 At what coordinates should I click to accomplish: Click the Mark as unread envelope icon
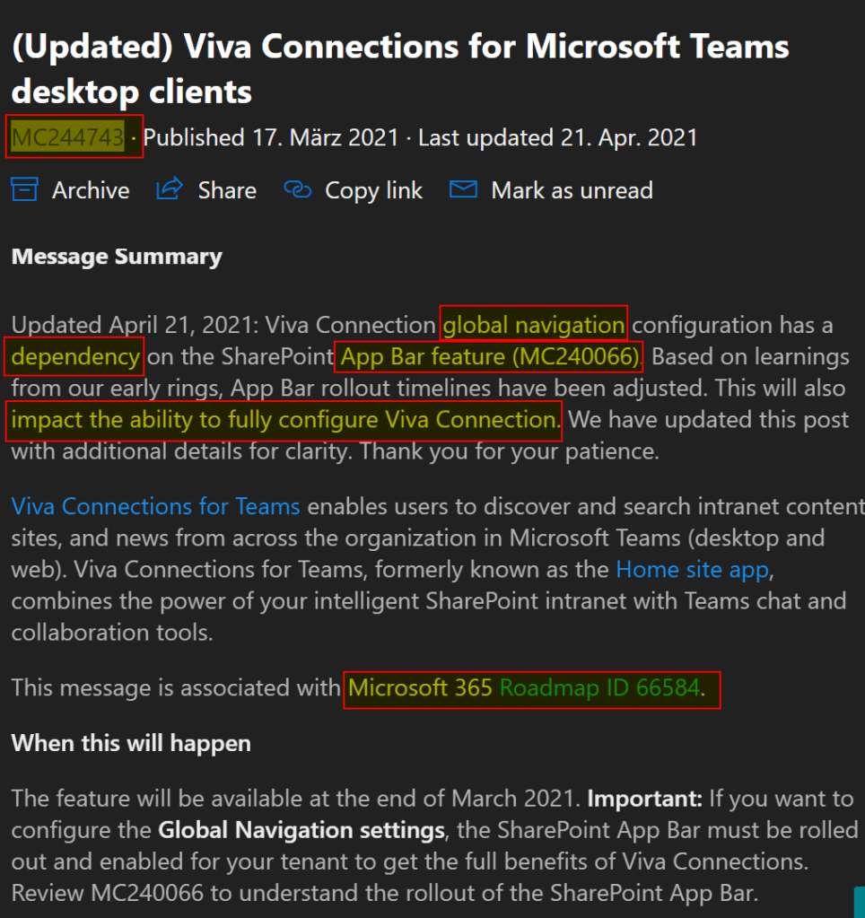point(463,190)
